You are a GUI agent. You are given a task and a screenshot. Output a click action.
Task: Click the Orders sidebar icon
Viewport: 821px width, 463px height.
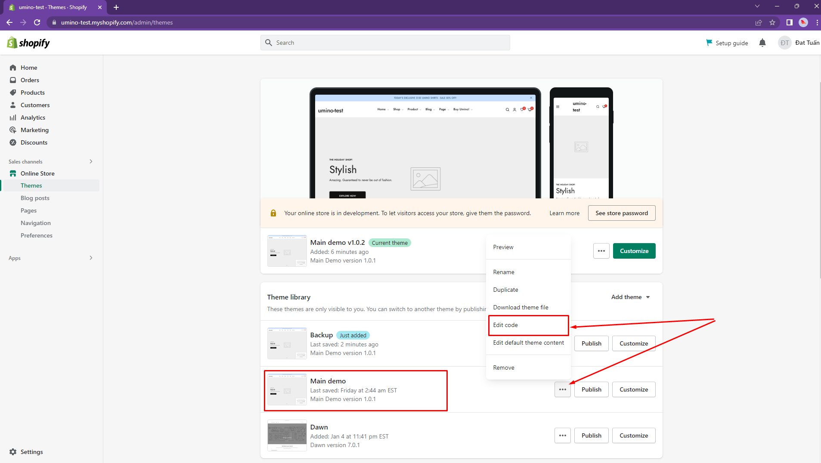13,80
